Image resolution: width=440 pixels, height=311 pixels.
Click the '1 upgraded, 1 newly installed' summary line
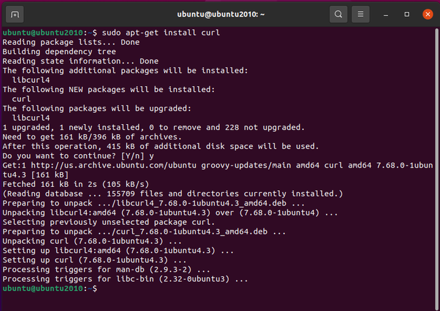[153, 127]
